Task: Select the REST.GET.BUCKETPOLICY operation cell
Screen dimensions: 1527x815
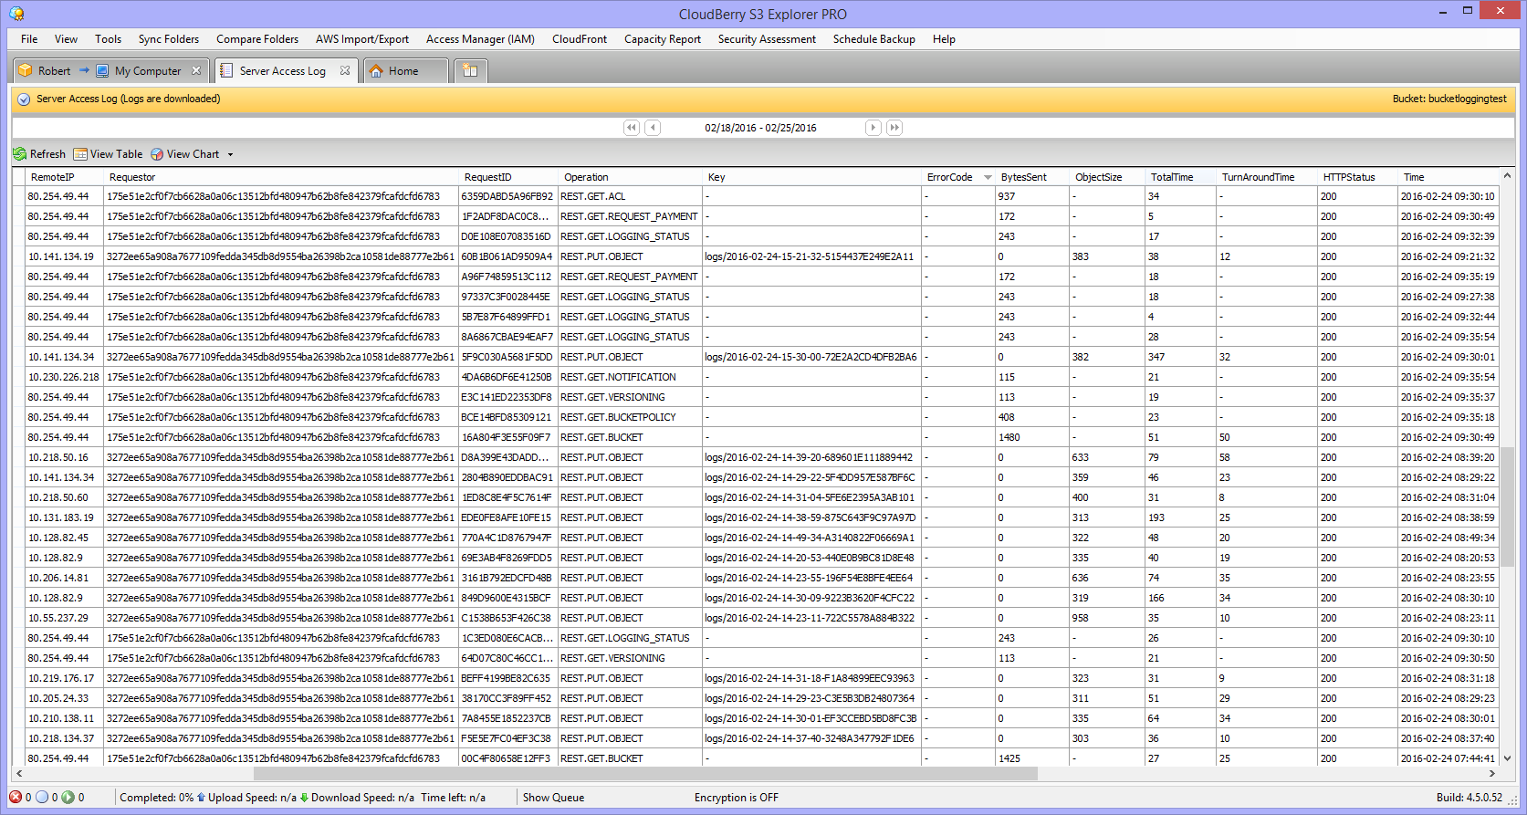Action: (630, 417)
